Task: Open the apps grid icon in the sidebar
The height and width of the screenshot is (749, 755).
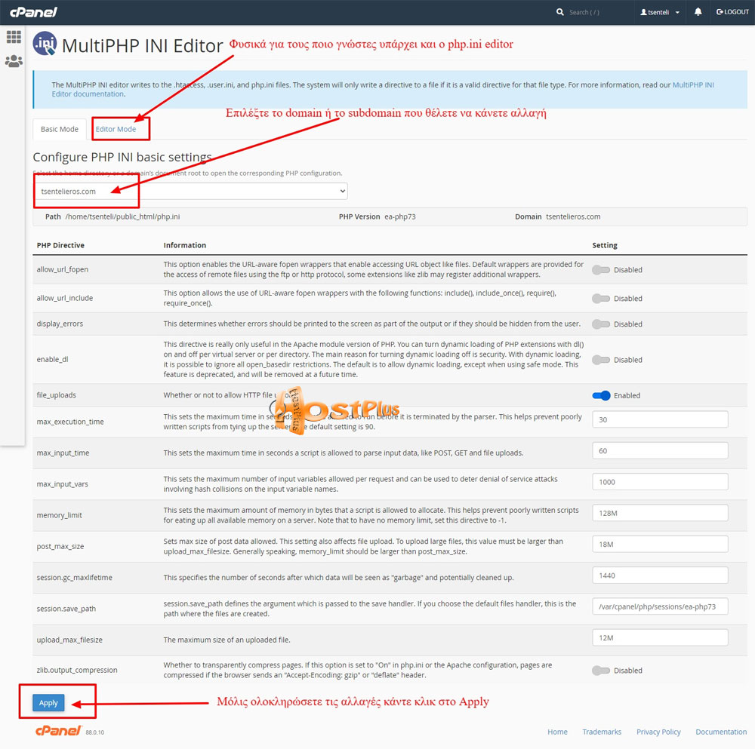Action: 14,36
